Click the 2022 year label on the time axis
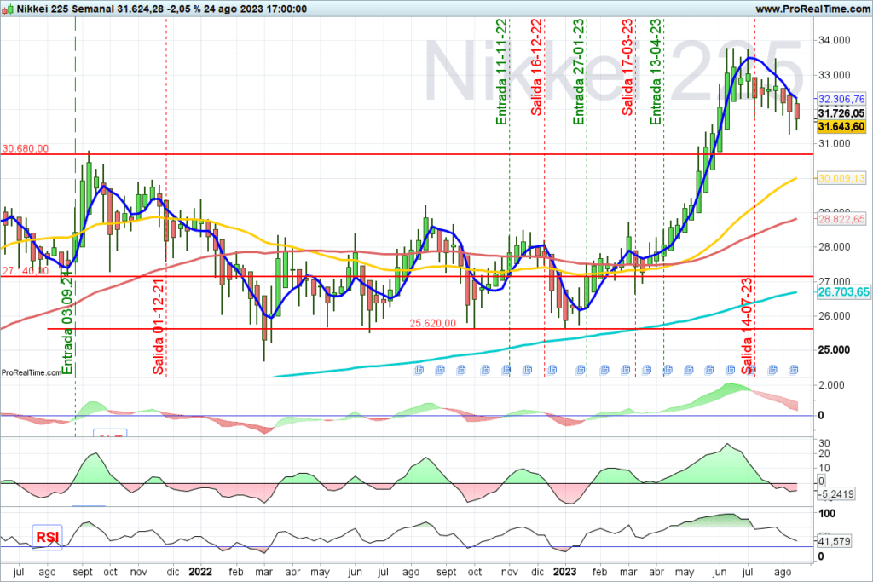 point(200,572)
